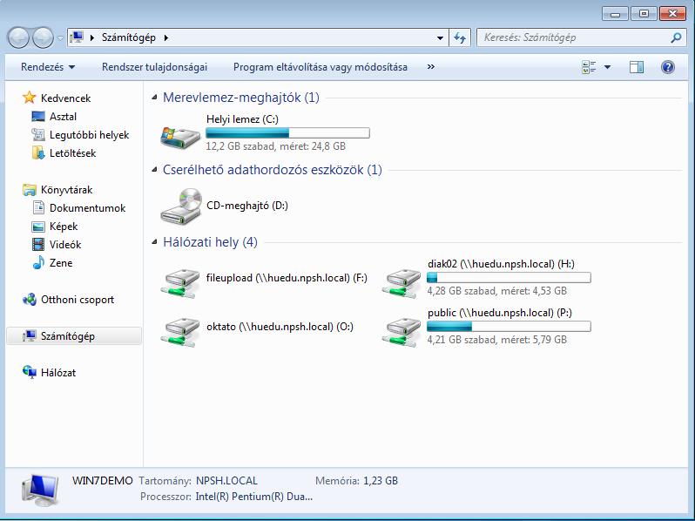Viewport: 695px width, 521px height.
Task: Click Rendszer tulajdonságai toolbar command
Action: coord(154,67)
